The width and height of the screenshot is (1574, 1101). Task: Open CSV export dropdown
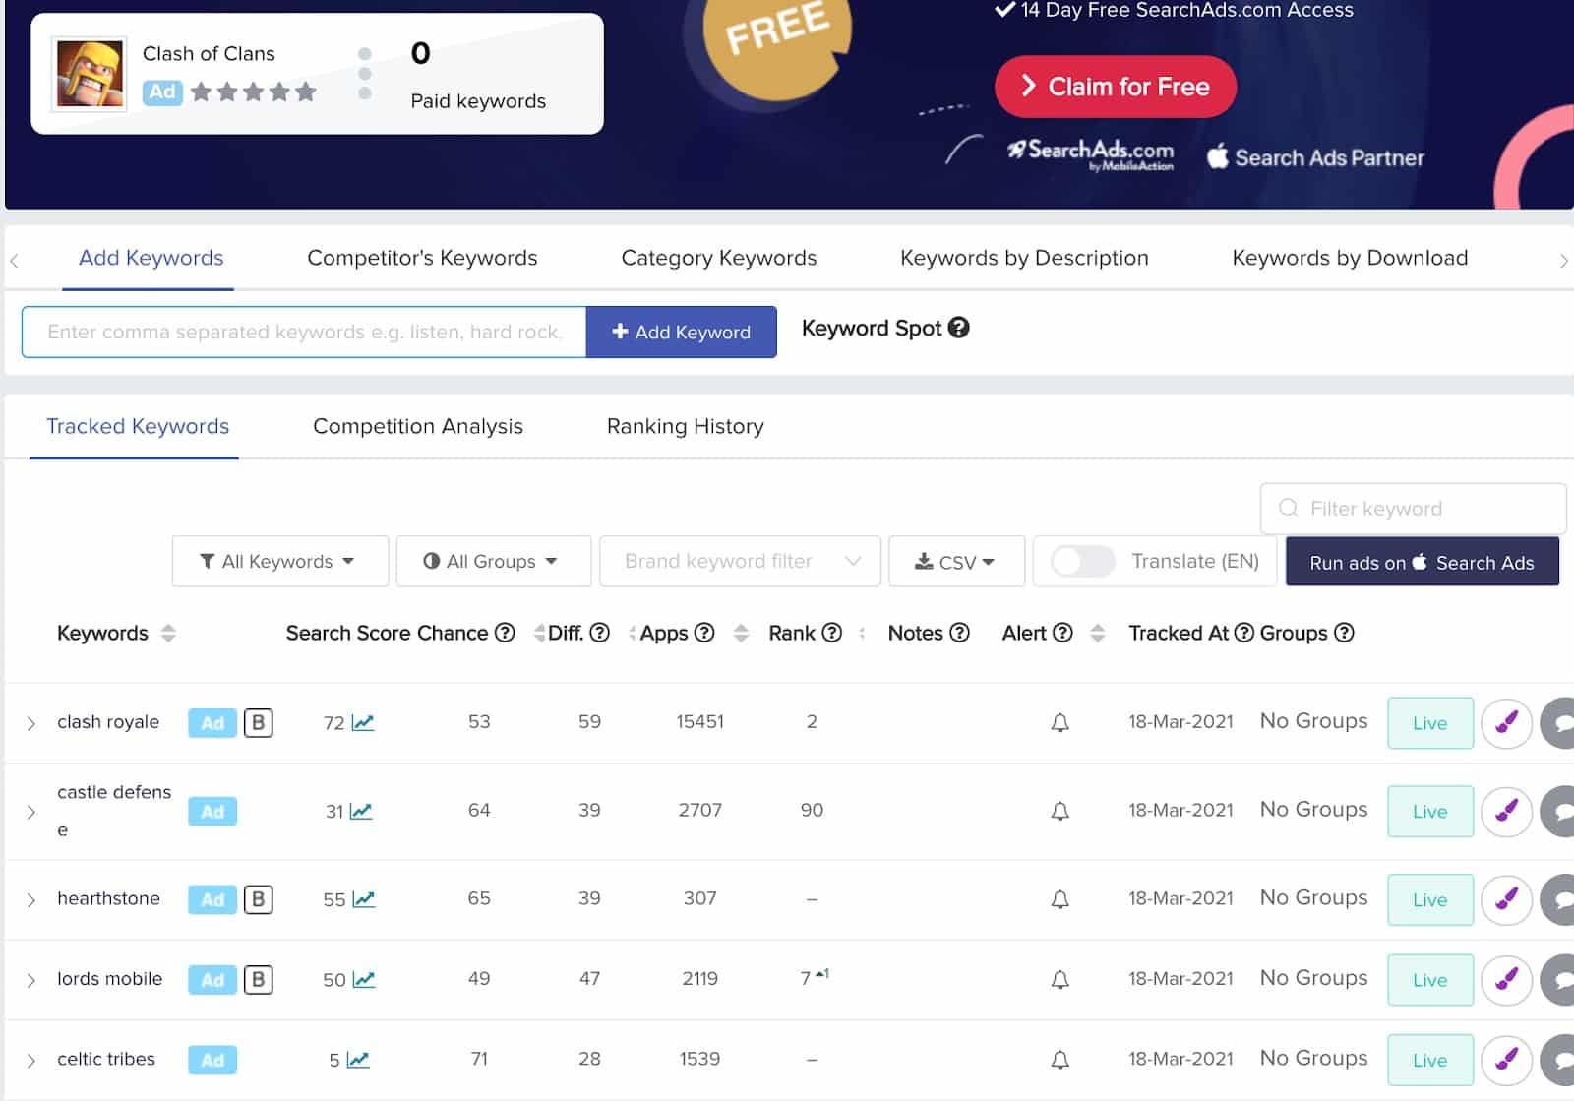956,562
